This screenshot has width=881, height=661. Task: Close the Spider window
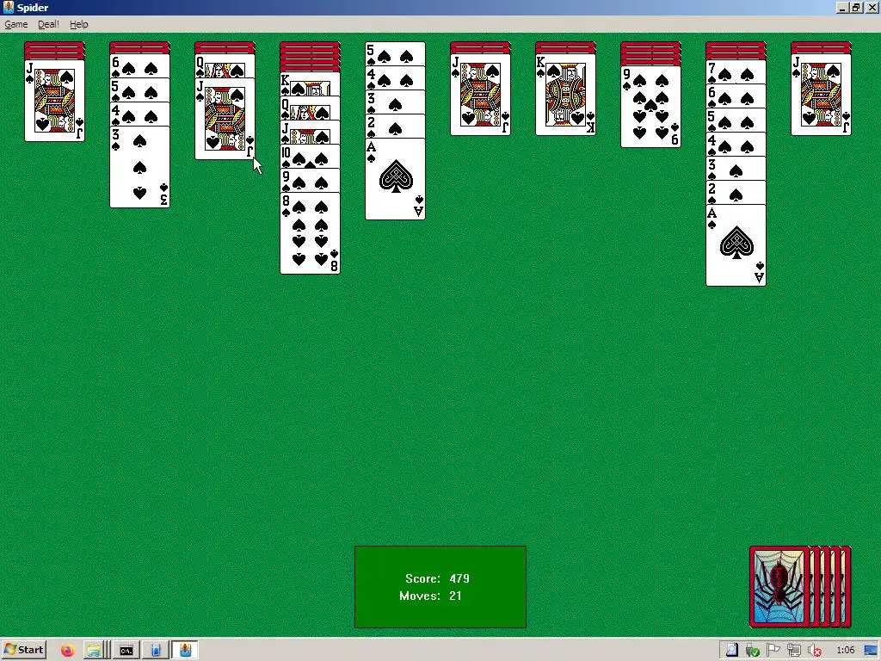(x=872, y=7)
